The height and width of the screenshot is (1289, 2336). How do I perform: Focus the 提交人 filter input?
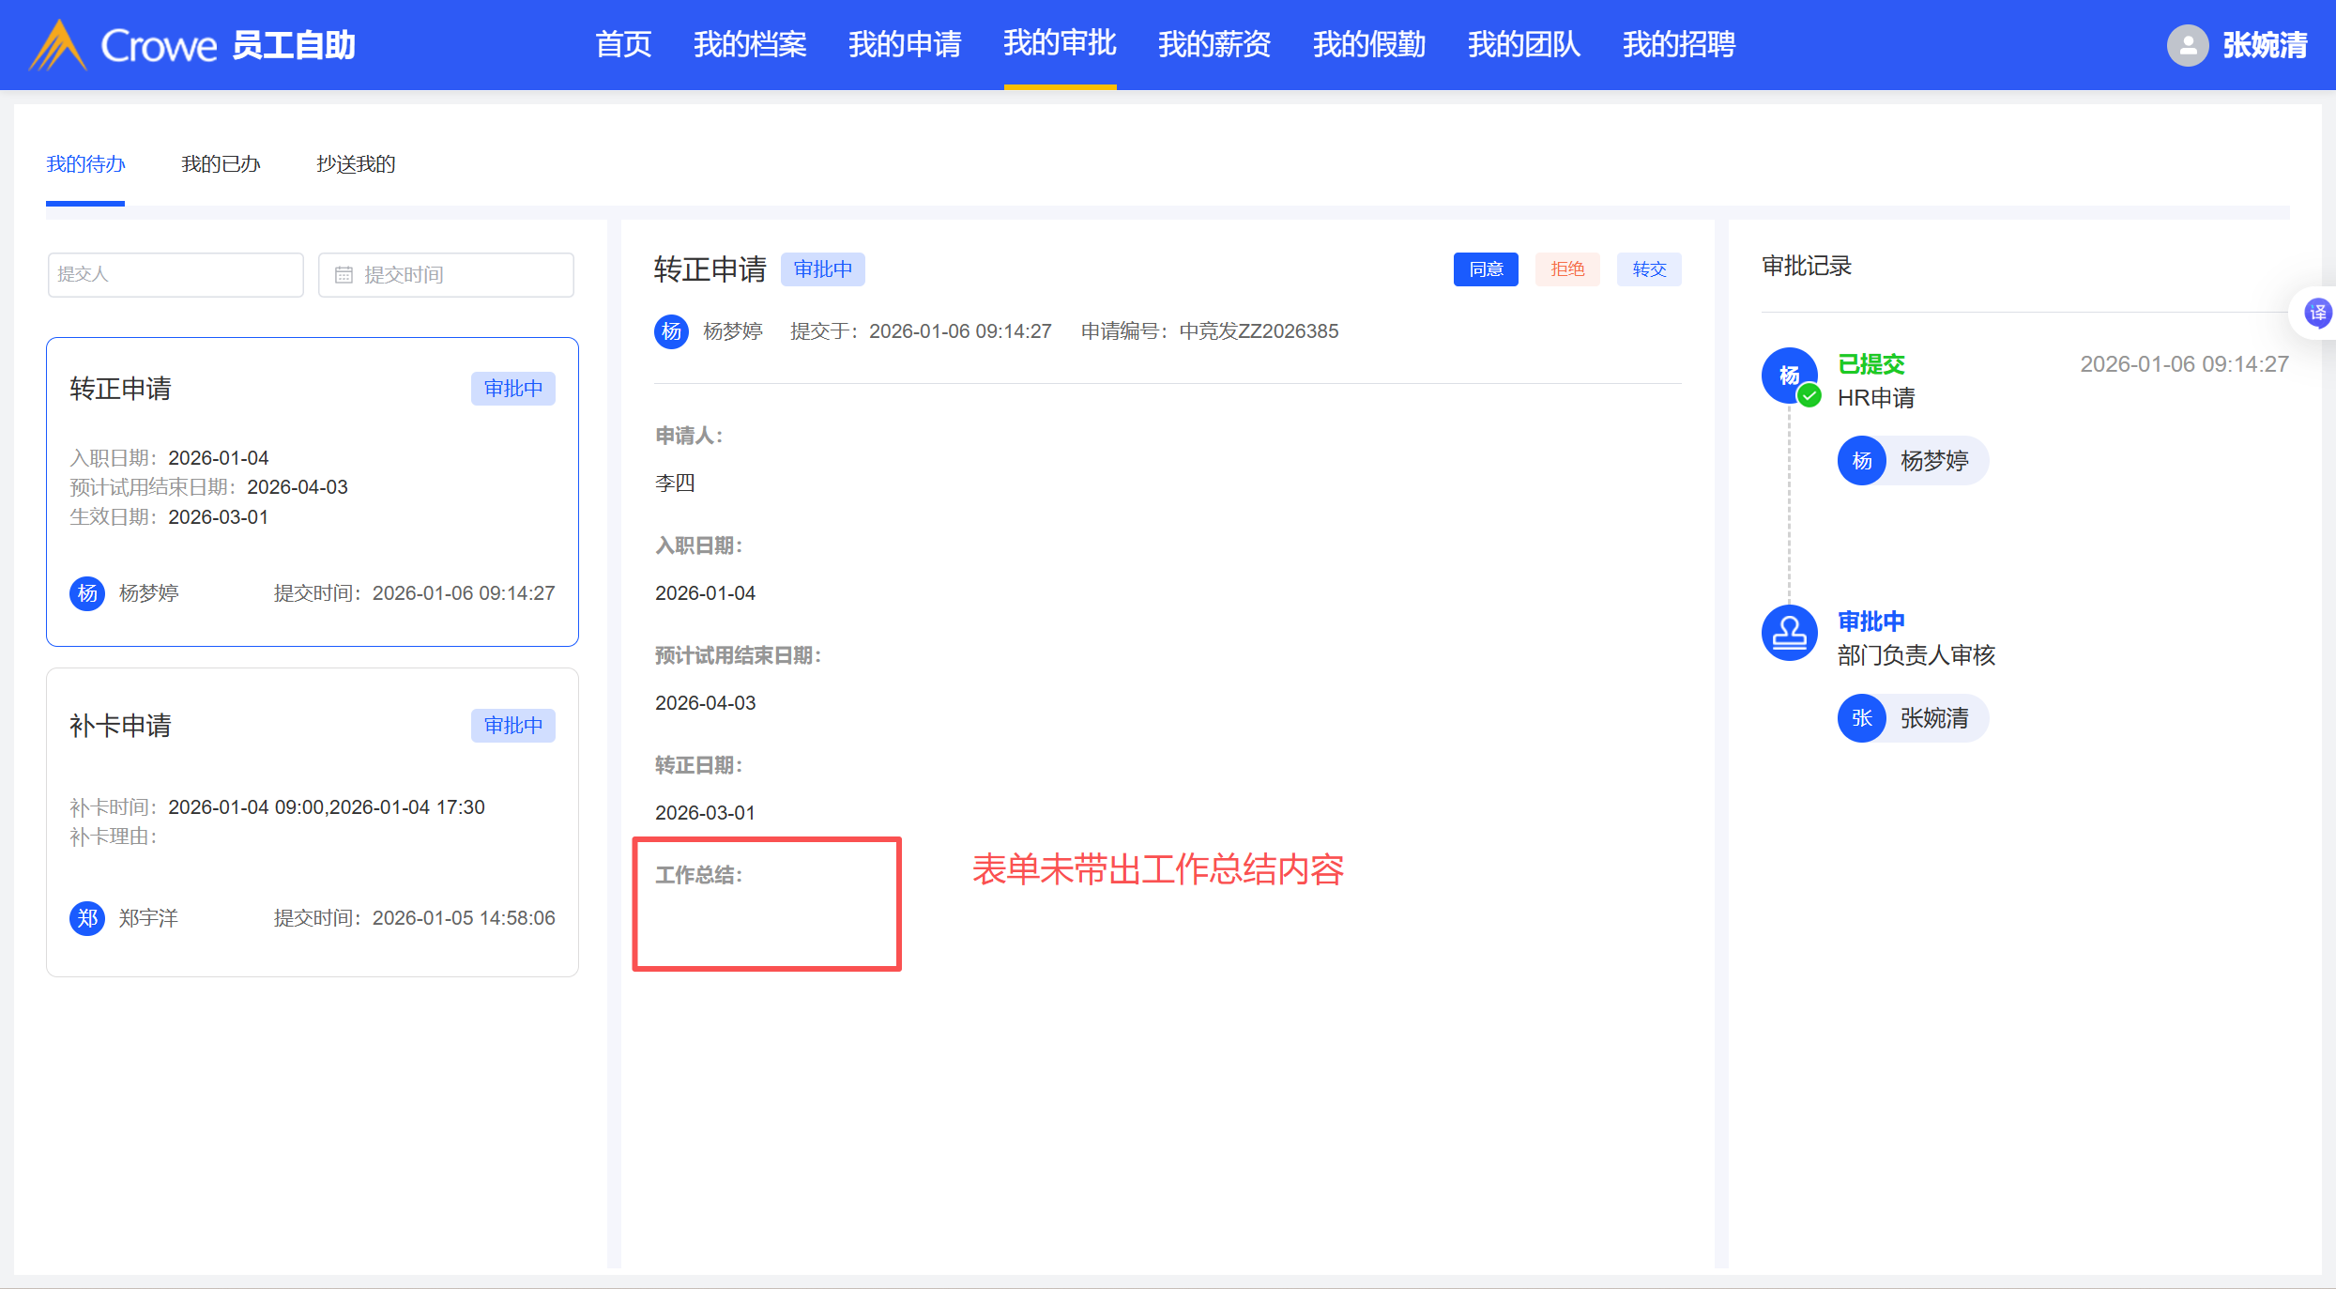(x=176, y=275)
